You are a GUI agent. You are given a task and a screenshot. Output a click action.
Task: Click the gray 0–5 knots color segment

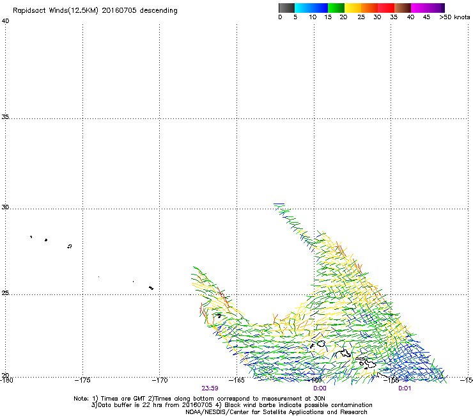click(286, 8)
